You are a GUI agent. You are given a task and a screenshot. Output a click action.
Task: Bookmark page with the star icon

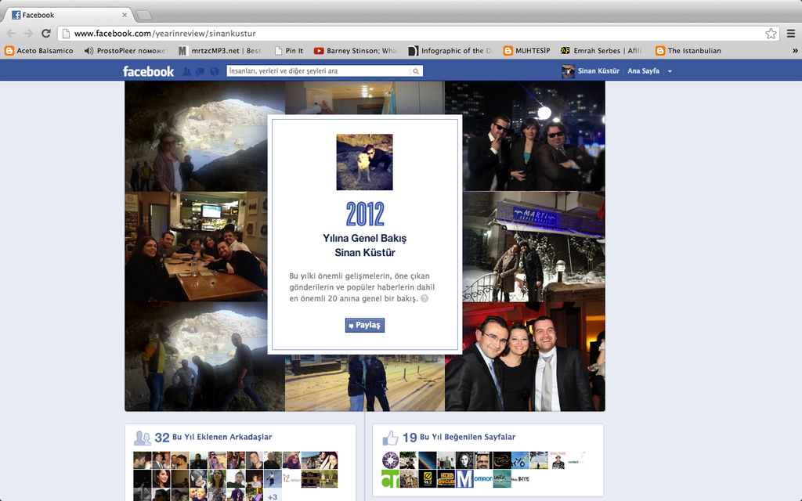(771, 34)
